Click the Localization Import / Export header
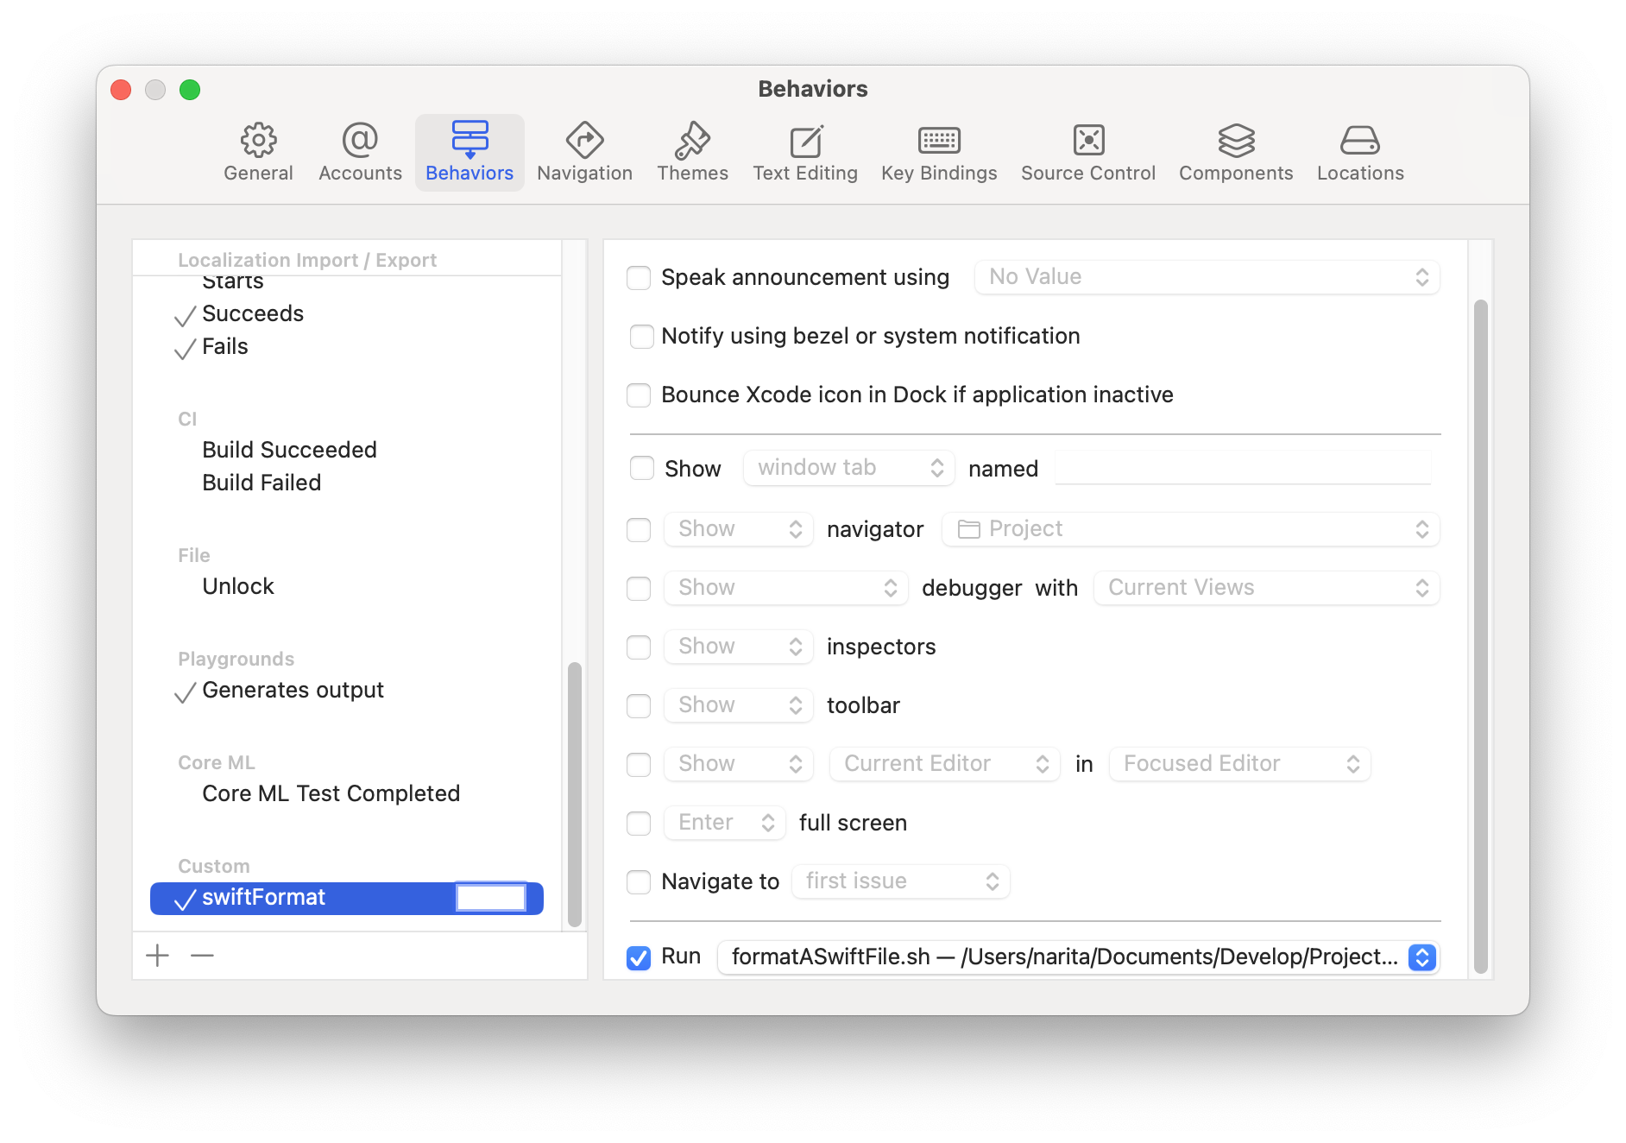The height and width of the screenshot is (1143, 1626). click(x=307, y=260)
